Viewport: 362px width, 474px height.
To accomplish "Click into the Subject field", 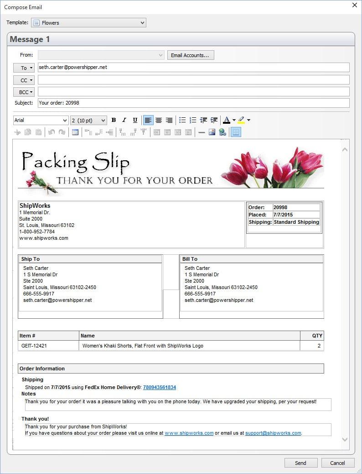I will [193, 103].
